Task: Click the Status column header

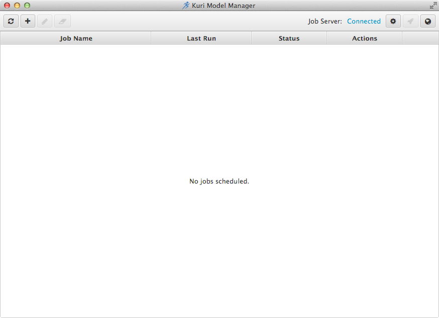Action: tap(289, 38)
